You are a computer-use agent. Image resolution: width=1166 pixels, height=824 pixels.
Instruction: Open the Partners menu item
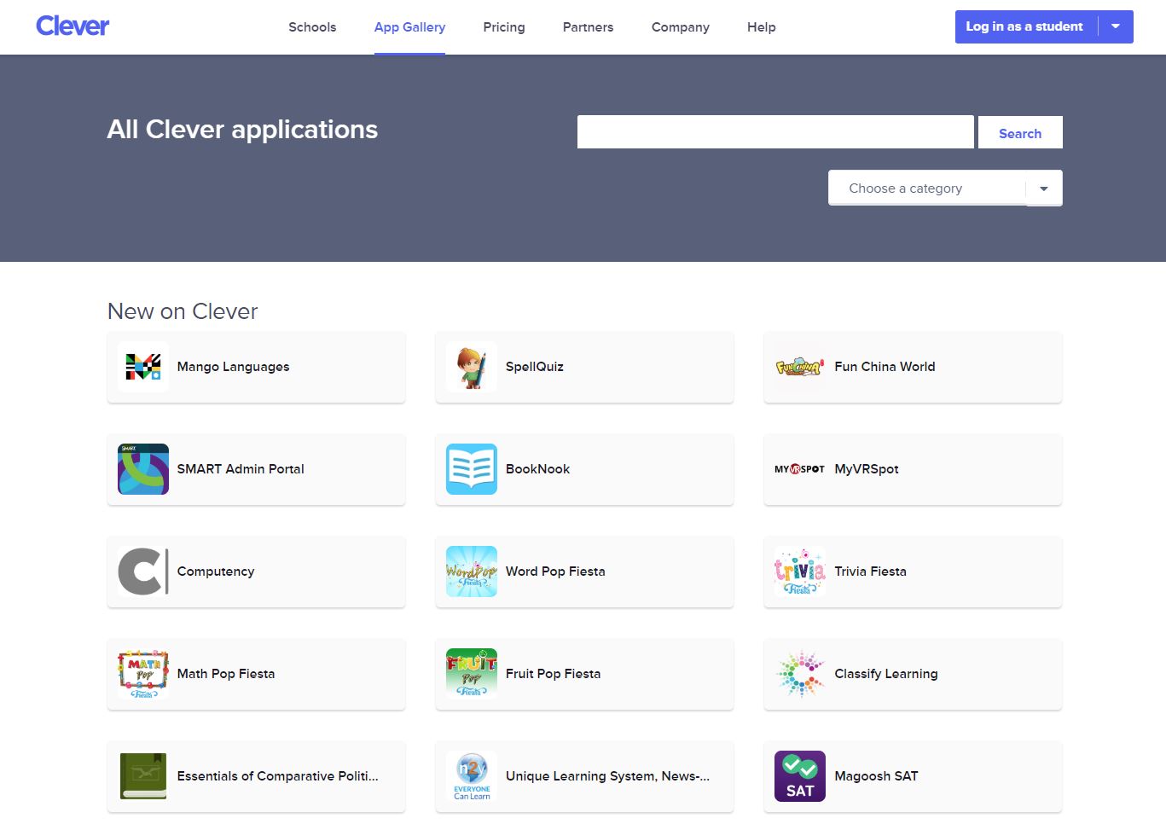pos(588,27)
